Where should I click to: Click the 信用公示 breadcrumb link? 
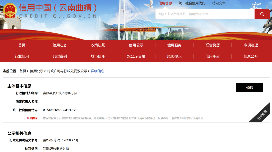(x=37, y=71)
